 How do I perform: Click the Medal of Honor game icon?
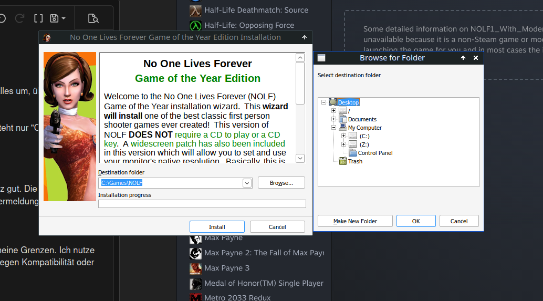pos(195,284)
